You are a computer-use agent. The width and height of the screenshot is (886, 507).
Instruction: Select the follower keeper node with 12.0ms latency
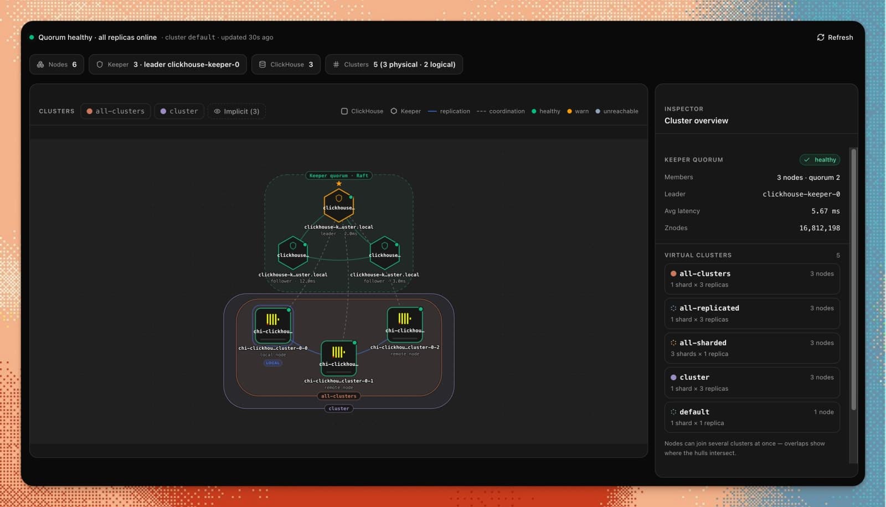[x=292, y=253]
